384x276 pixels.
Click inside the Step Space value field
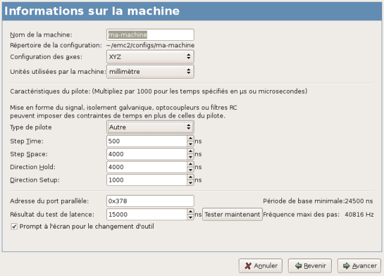pyautogui.click(x=146, y=154)
